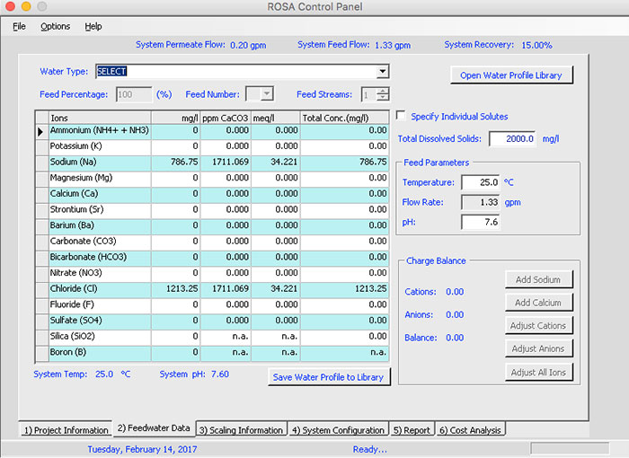Open the File menu

coord(19,26)
